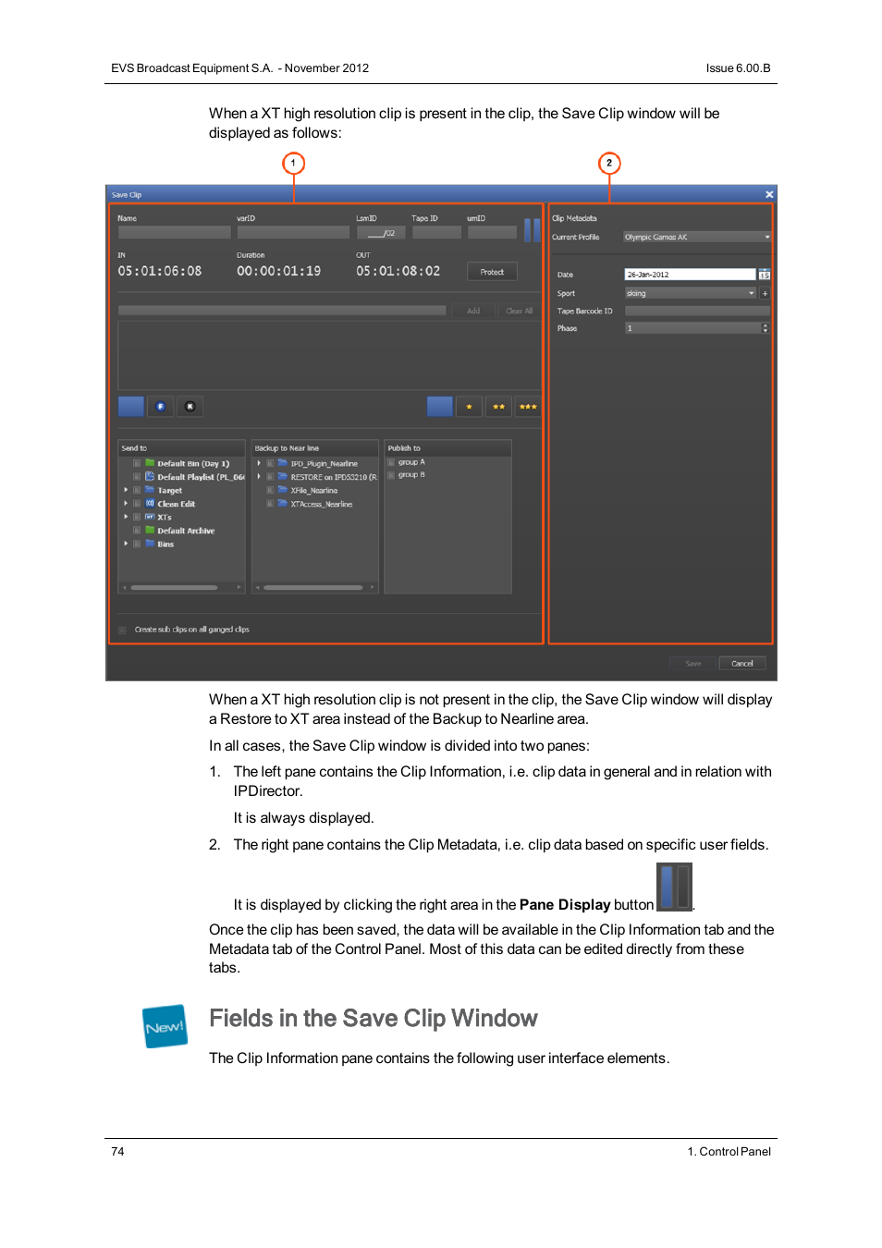This screenshot has height=1248, width=882.
Task: Click the OUT timecode 05:01:08:02
Action: click(x=398, y=271)
